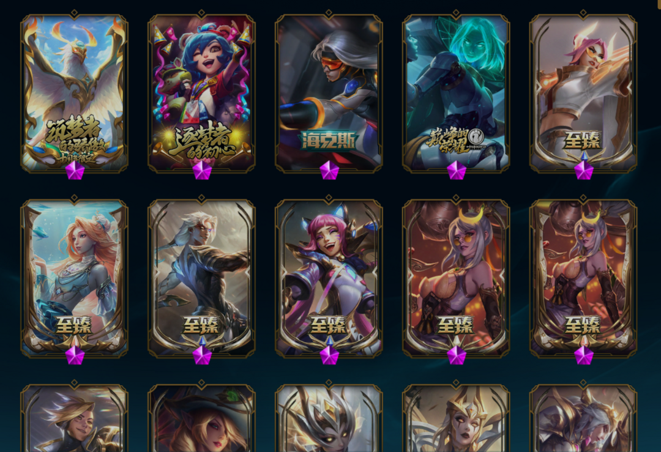
Task: Click the purple gem under the phoenix card
Action: point(75,171)
